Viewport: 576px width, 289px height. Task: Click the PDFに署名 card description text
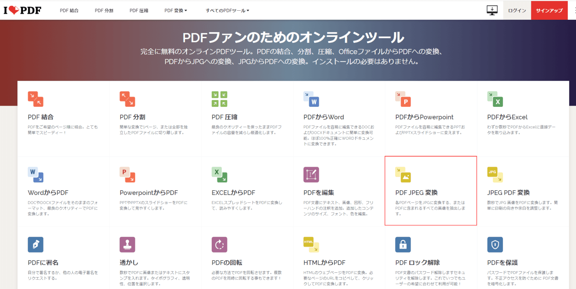point(63,275)
